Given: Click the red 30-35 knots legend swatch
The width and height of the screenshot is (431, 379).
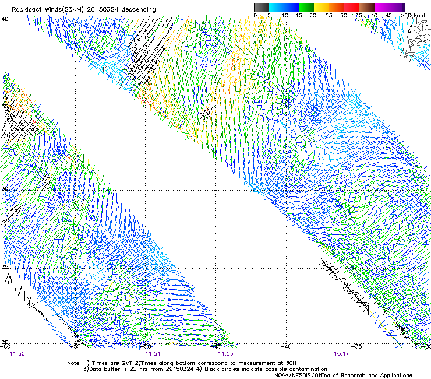Looking at the screenshot, I should 352,7.
